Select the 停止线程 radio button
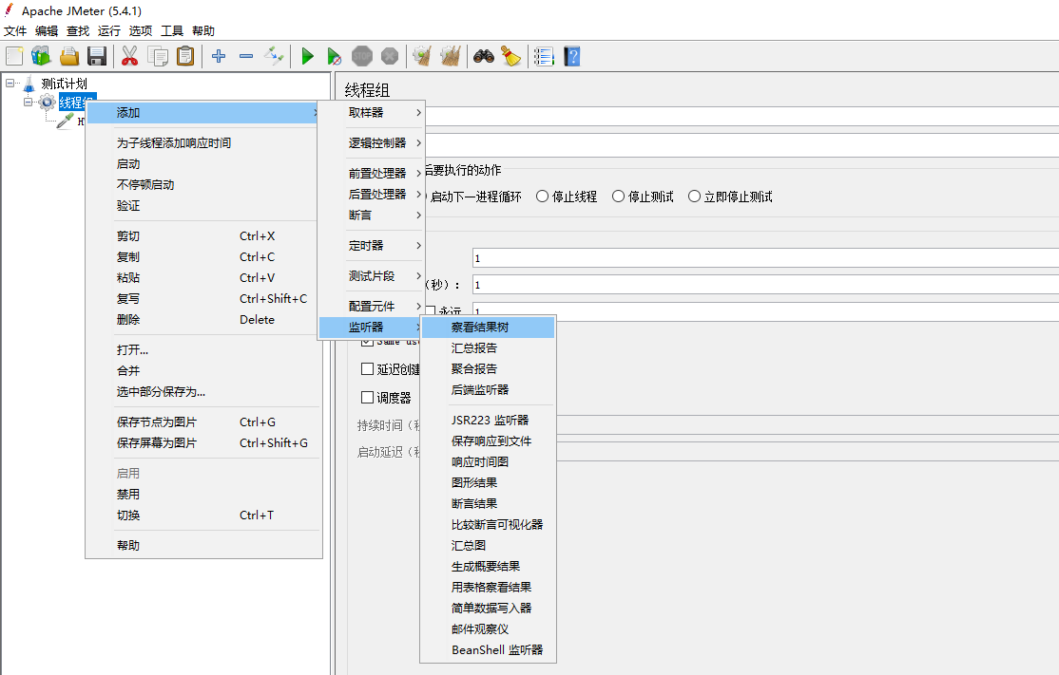1059x675 pixels. click(542, 197)
